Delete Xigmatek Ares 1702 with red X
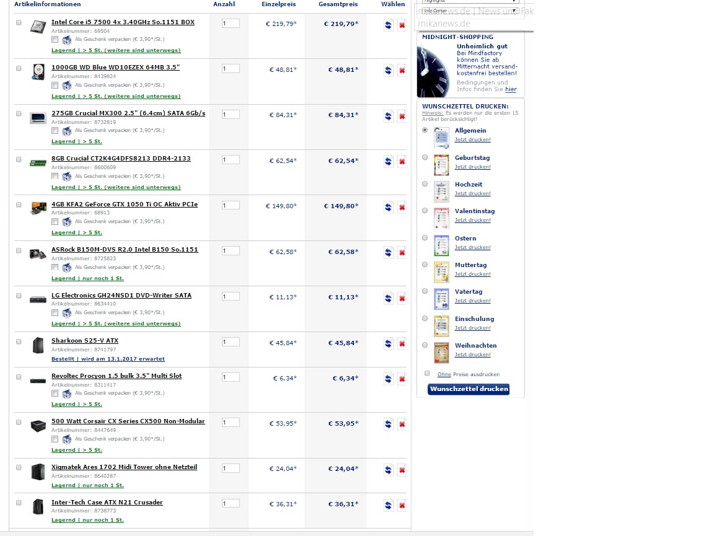The width and height of the screenshot is (714, 536). pos(402,470)
